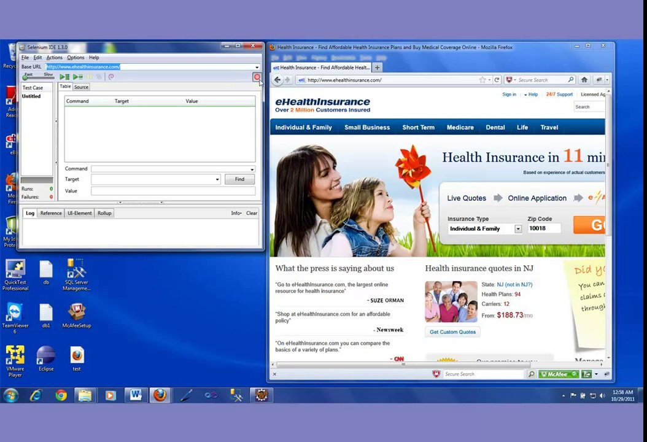
Task: Open the Medicare navigation tab
Action: (x=460, y=128)
